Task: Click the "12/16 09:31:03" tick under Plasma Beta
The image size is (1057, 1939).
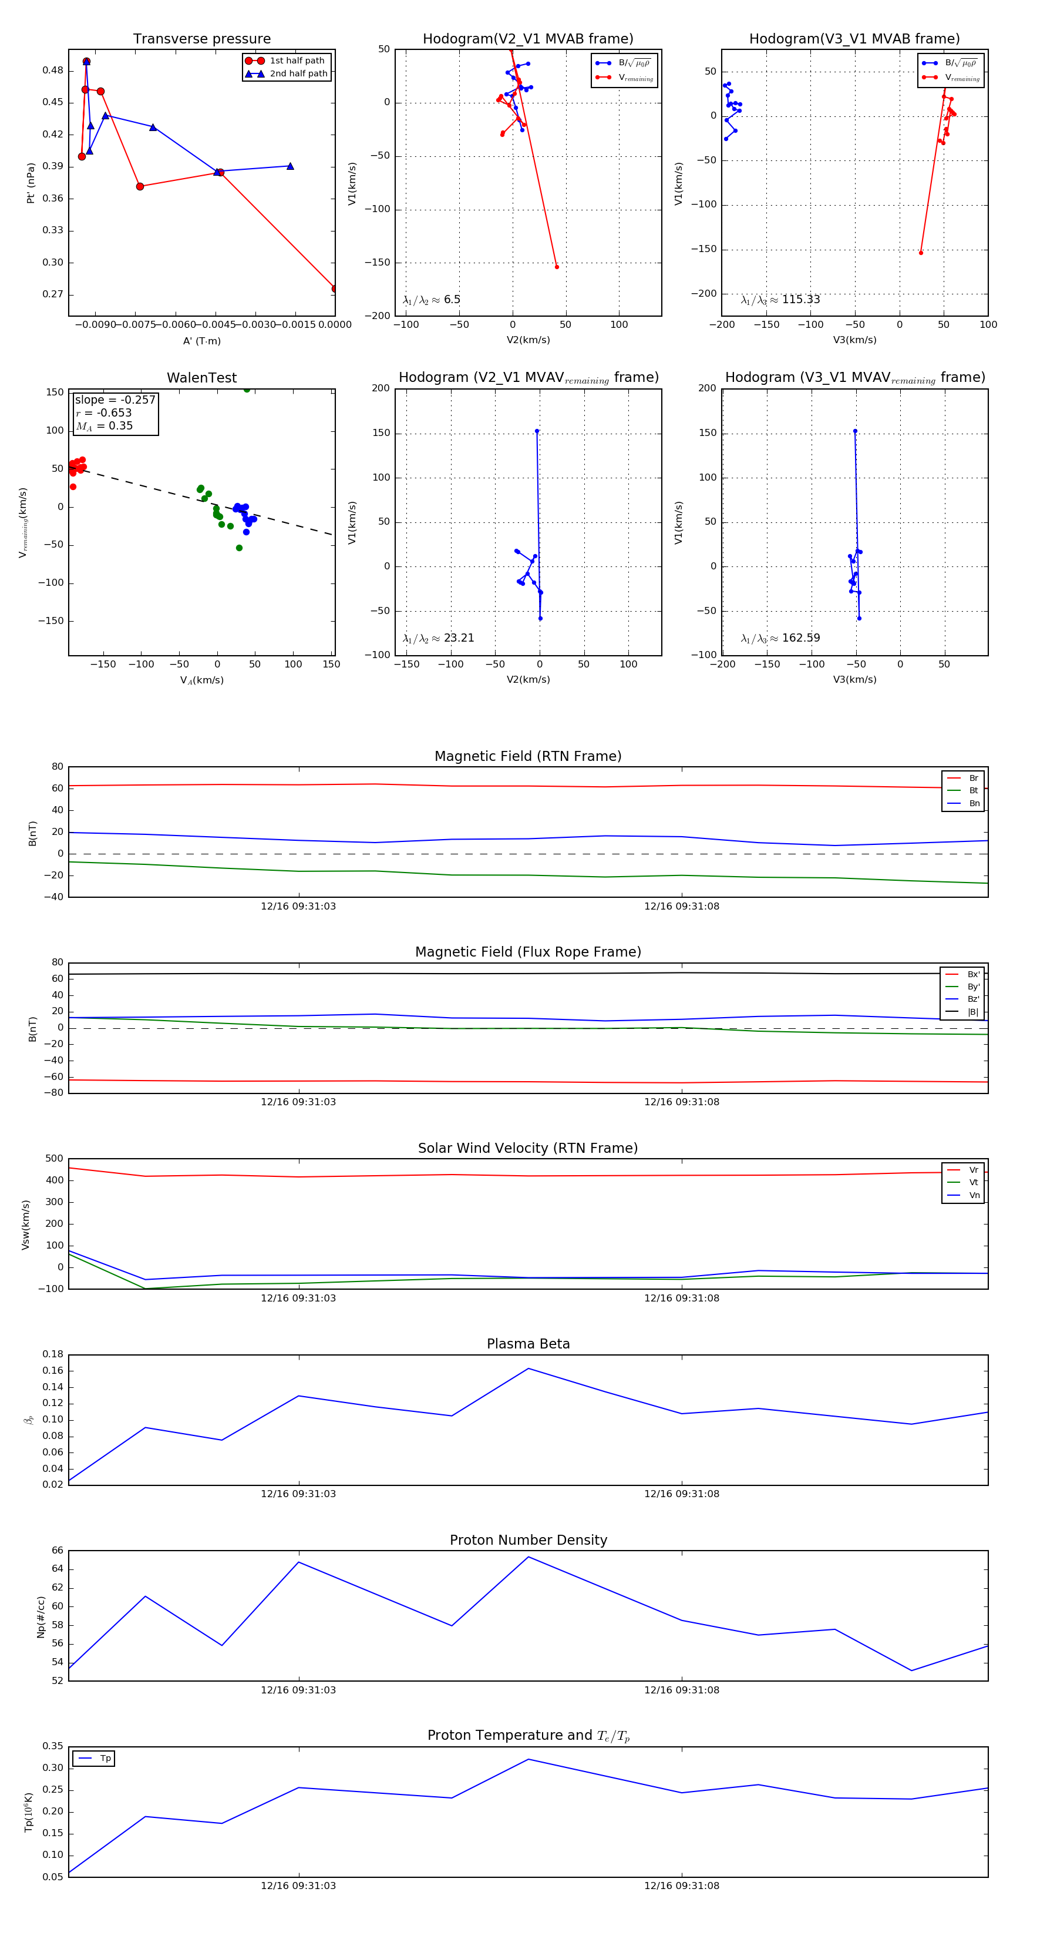Action: coord(299,1494)
